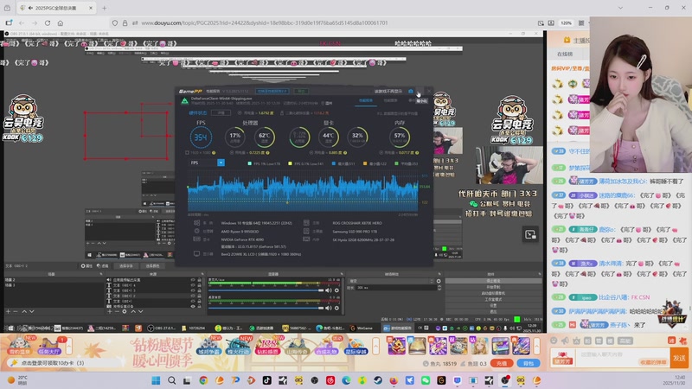
Task: Open transition settings gear in OBS
Action: pyautogui.click(x=439, y=281)
